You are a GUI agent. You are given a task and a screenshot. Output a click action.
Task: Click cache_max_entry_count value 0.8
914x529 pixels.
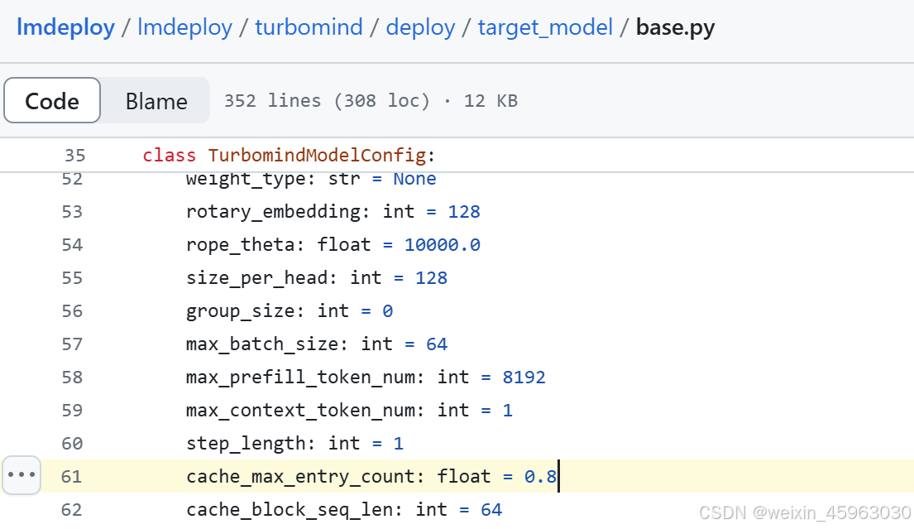540,477
